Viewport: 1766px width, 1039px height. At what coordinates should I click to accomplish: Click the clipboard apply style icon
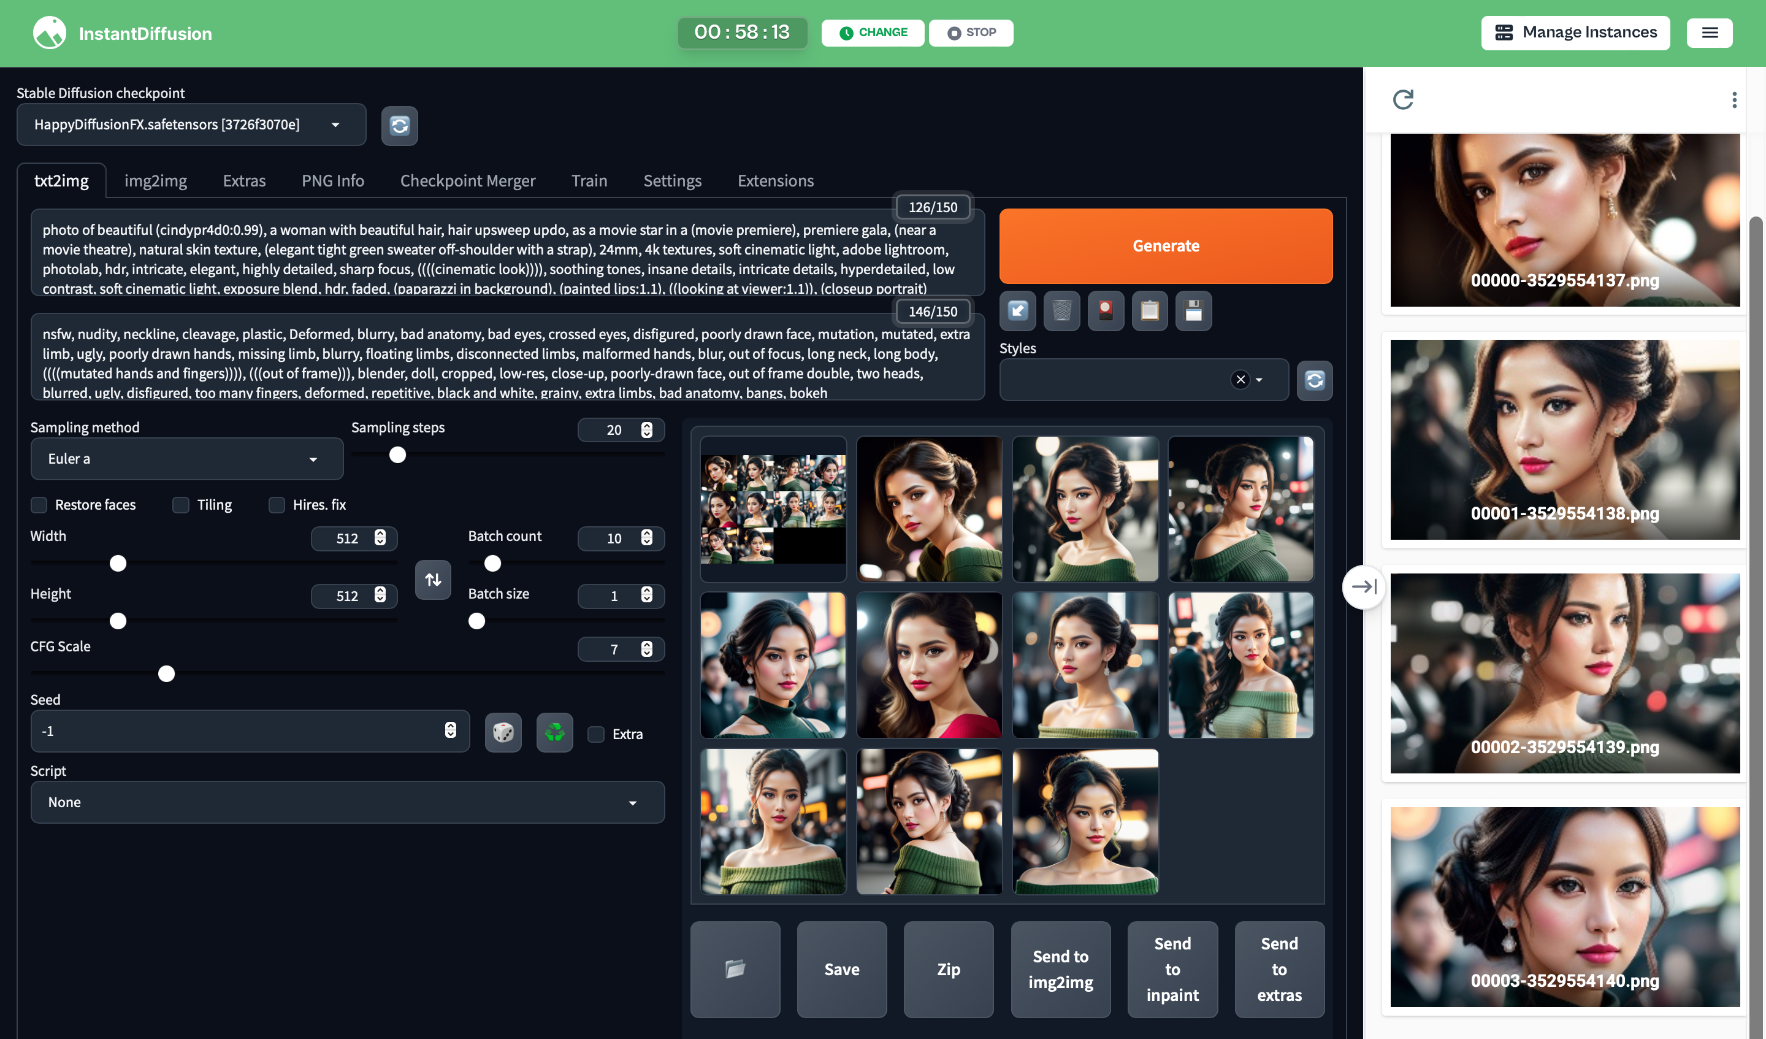pos(1149,310)
